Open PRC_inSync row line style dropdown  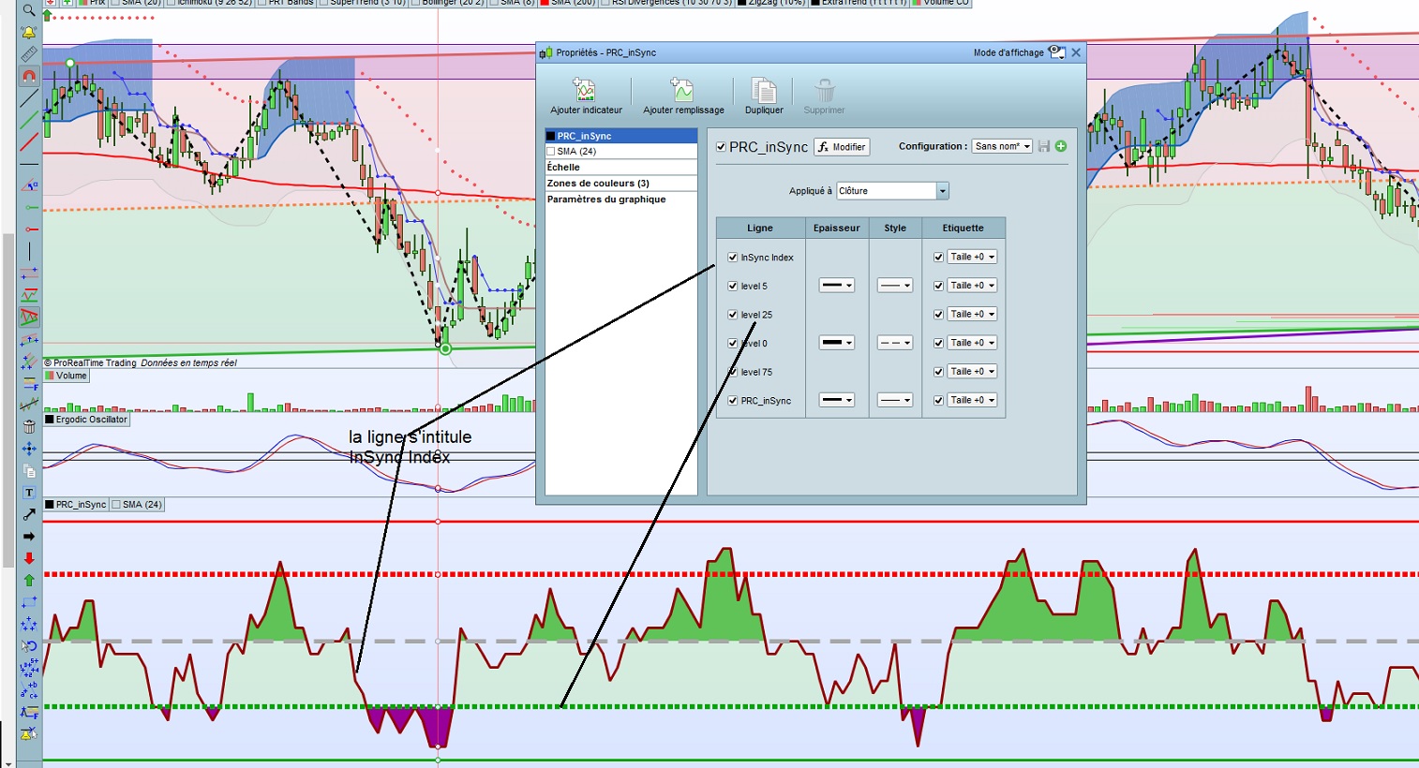[895, 400]
